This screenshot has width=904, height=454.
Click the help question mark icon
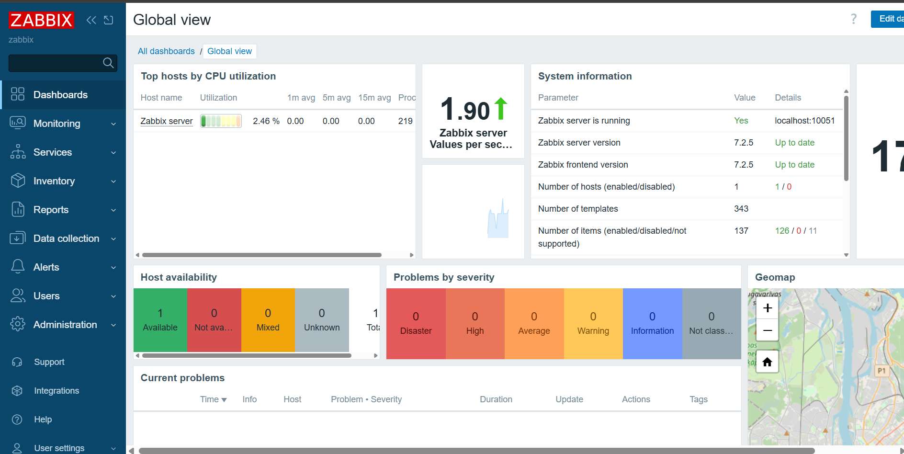[853, 19]
